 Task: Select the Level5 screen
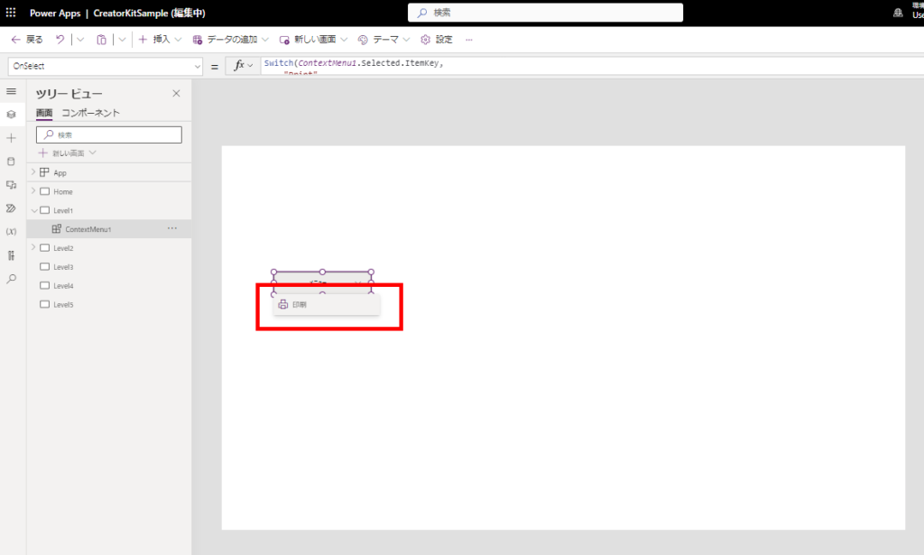[63, 305]
